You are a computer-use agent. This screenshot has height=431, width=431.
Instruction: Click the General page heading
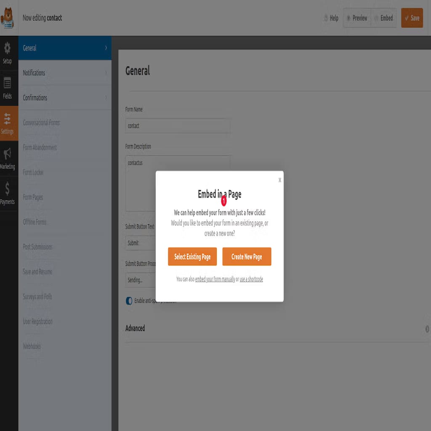138,71
